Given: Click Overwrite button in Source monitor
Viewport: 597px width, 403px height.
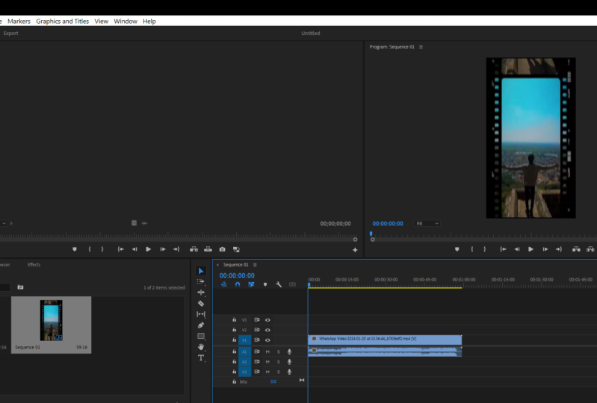Looking at the screenshot, I should click(x=208, y=249).
